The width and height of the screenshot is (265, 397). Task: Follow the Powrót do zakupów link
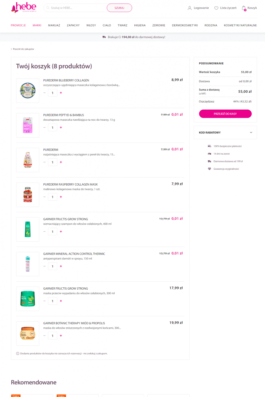tap(23, 49)
